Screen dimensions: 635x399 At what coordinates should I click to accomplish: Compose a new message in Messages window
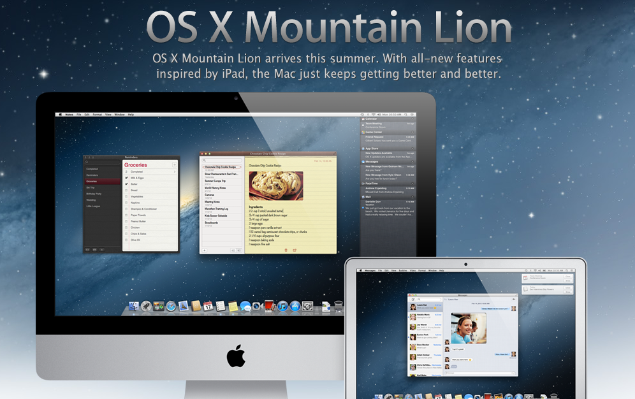(x=412, y=300)
